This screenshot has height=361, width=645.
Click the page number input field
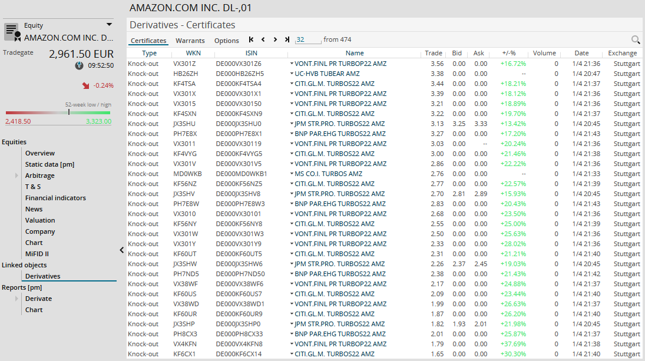pos(308,40)
